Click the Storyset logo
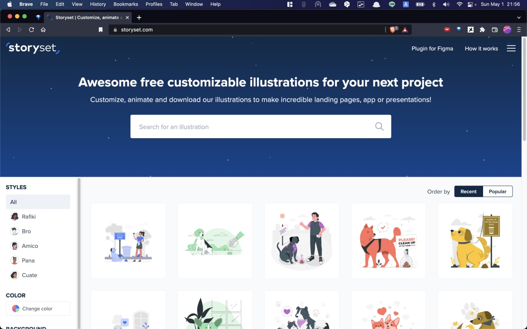The height and width of the screenshot is (329, 527). pyautogui.click(x=33, y=48)
